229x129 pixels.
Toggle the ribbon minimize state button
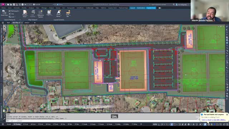[x=160, y=8]
